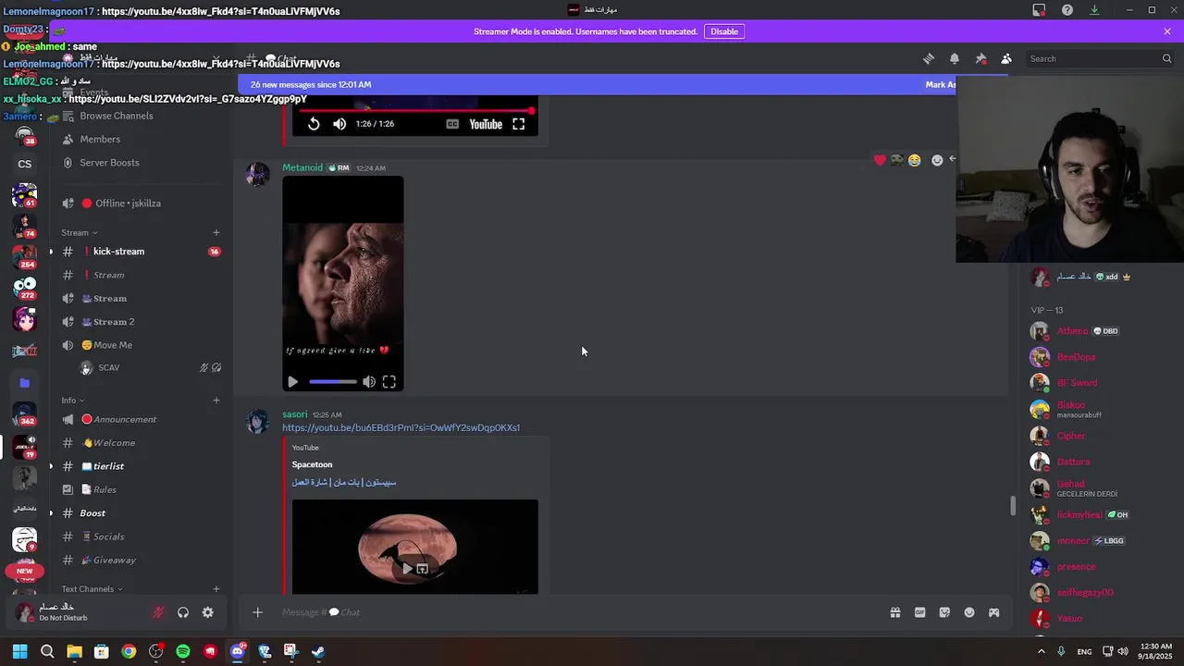Click the Discord Search field

tap(1100, 58)
